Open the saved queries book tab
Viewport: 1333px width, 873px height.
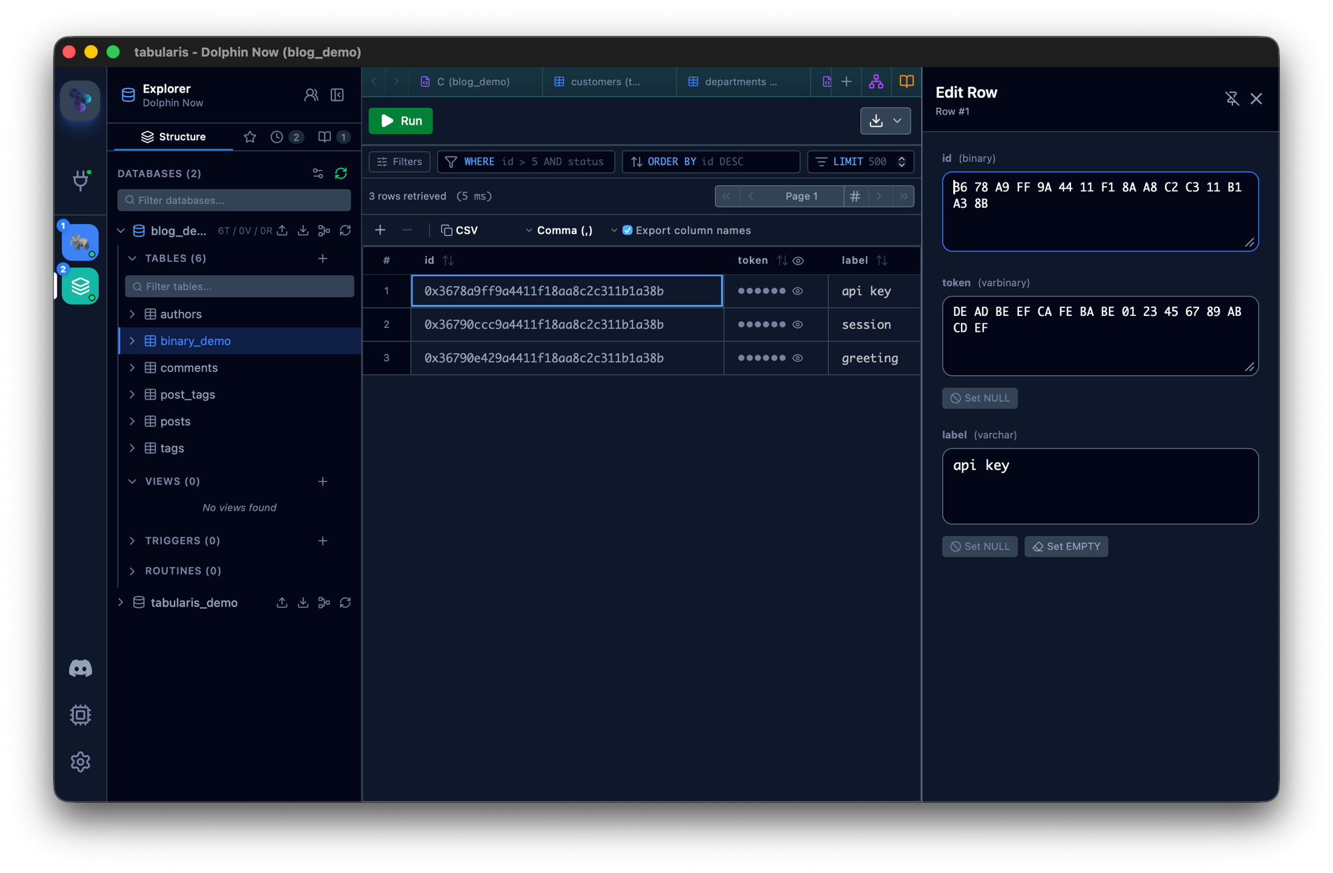(334, 137)
